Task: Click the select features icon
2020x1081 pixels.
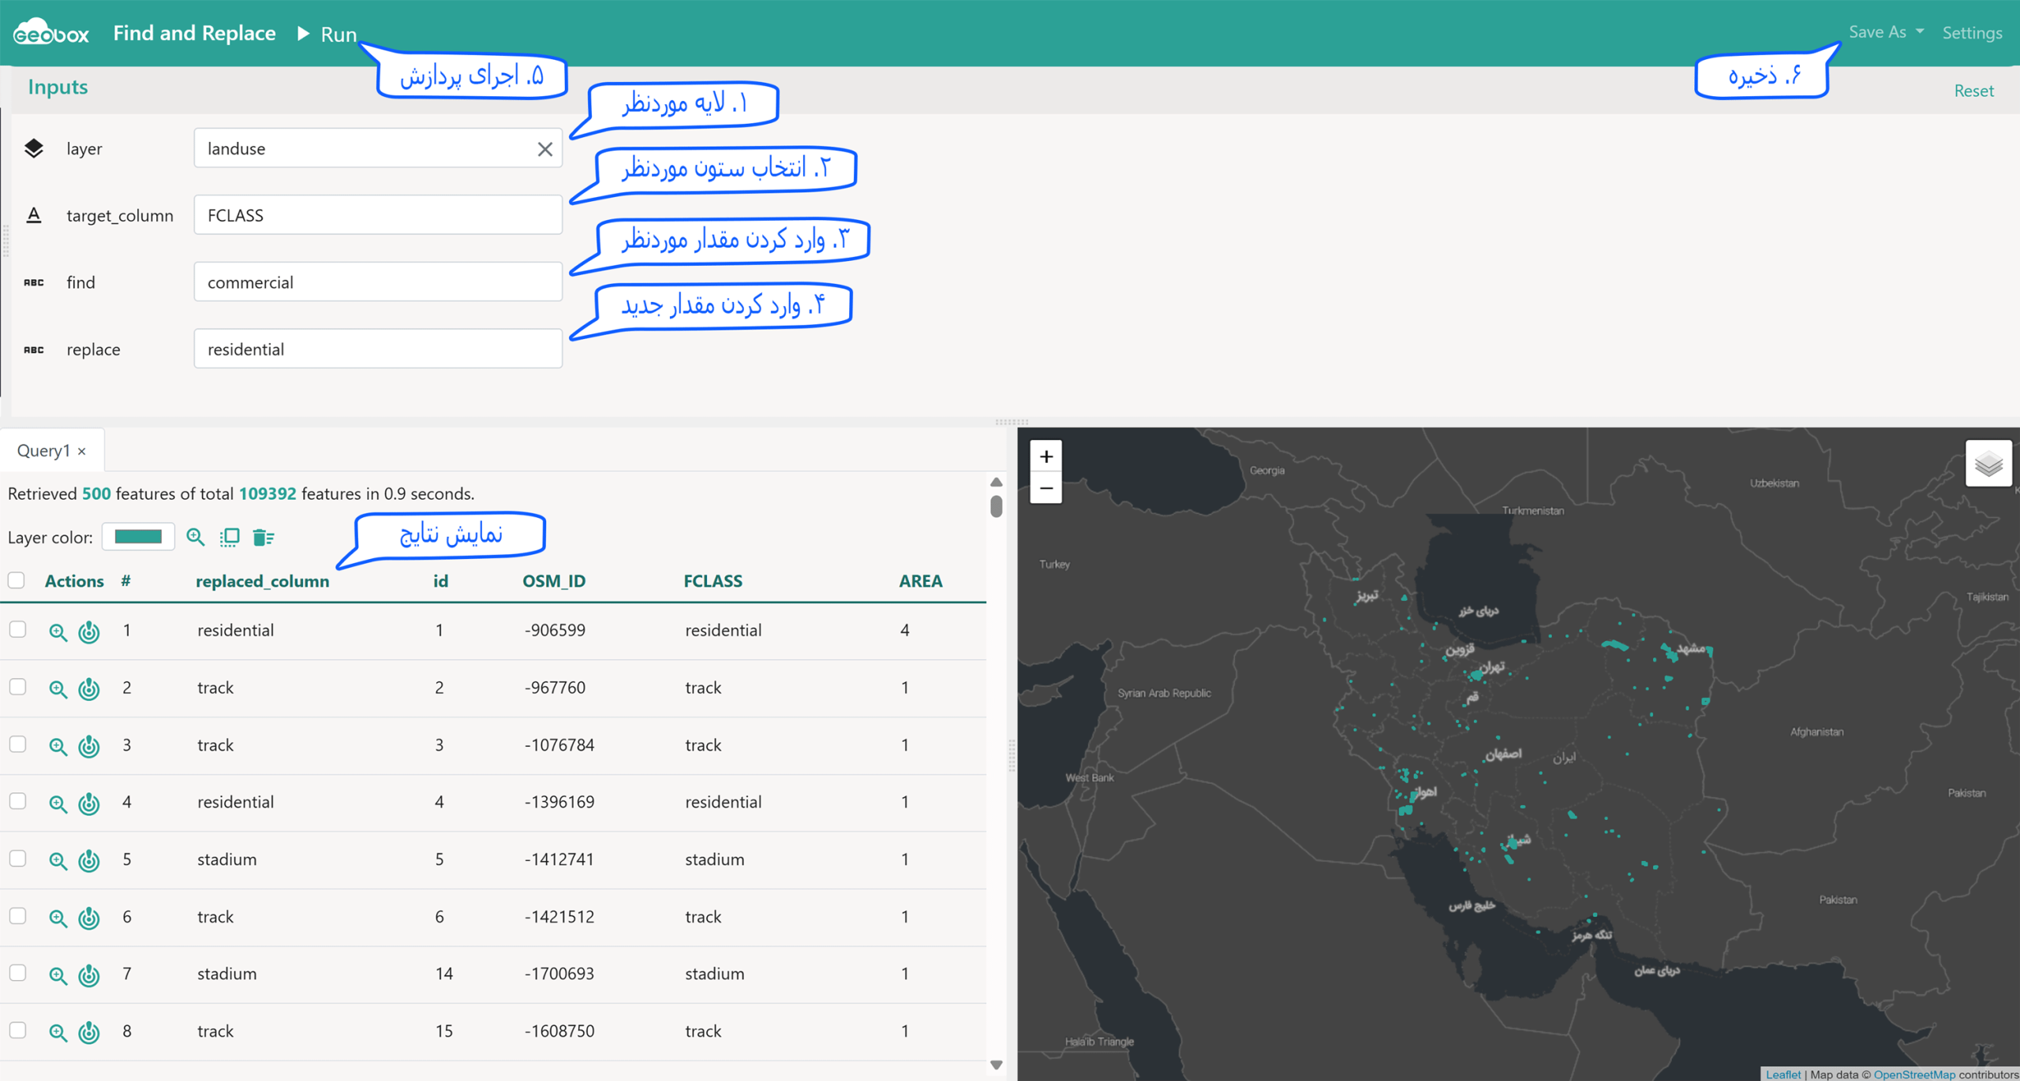Action: coord(230,537)
